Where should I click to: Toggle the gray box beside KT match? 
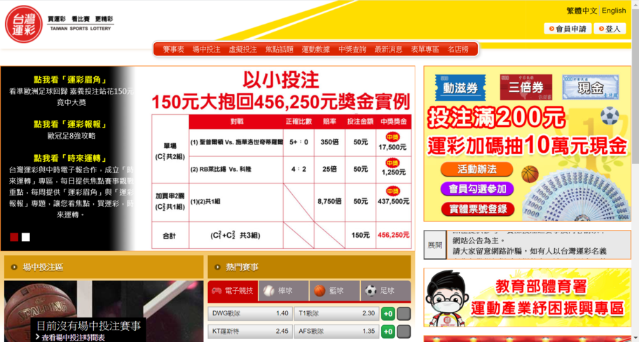[x=404, y=331]
